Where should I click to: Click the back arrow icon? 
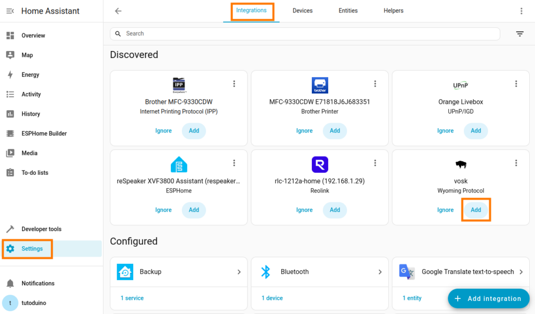click(x=118, y=11)
